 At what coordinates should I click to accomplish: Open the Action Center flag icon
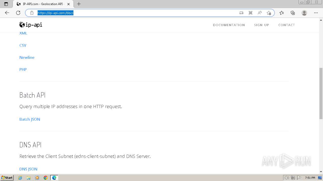point(299,178)
